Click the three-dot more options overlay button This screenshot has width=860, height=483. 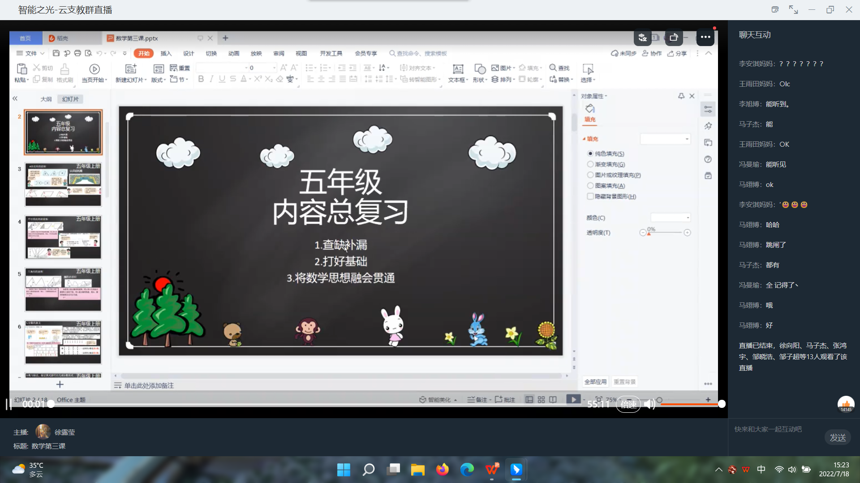point(705,37)
